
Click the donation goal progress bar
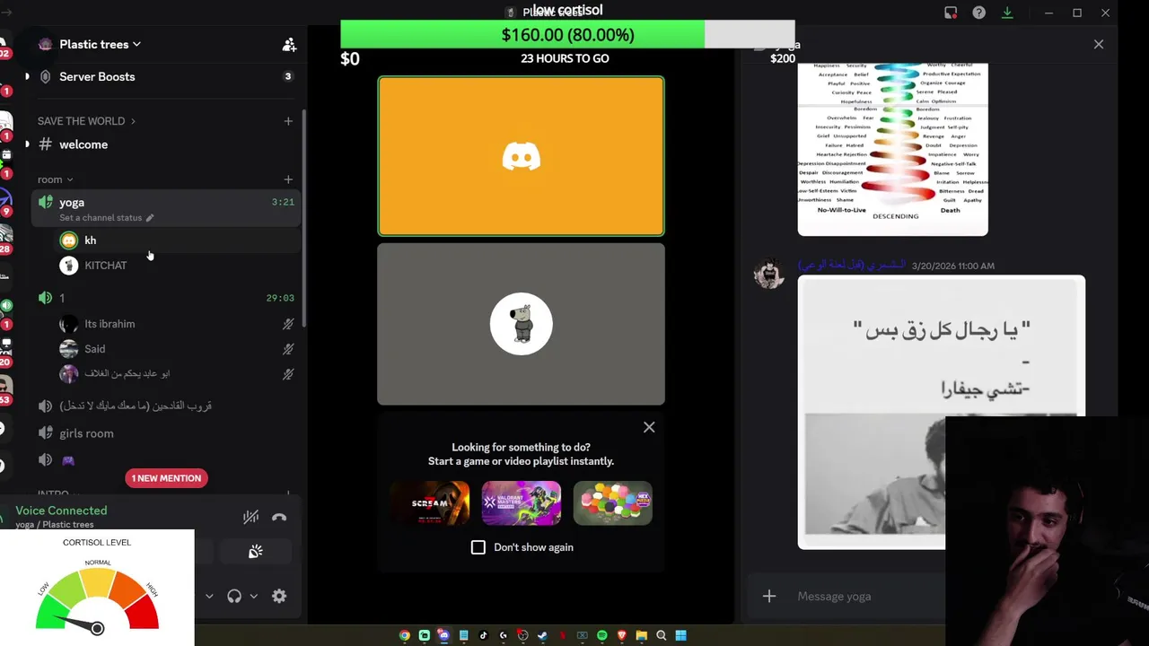coord(567,34)
